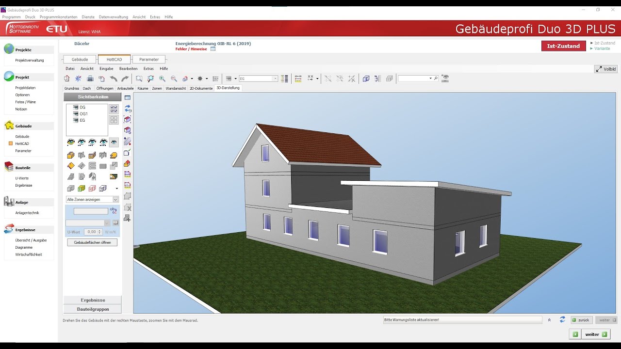Screen dimensions: 621x349
Task: Click the orange house component icon in the grid
Action: tap(71, 155)
